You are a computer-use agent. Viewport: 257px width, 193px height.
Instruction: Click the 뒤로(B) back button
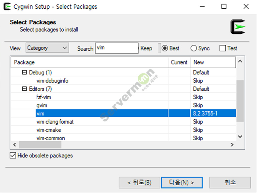point(139,183)
